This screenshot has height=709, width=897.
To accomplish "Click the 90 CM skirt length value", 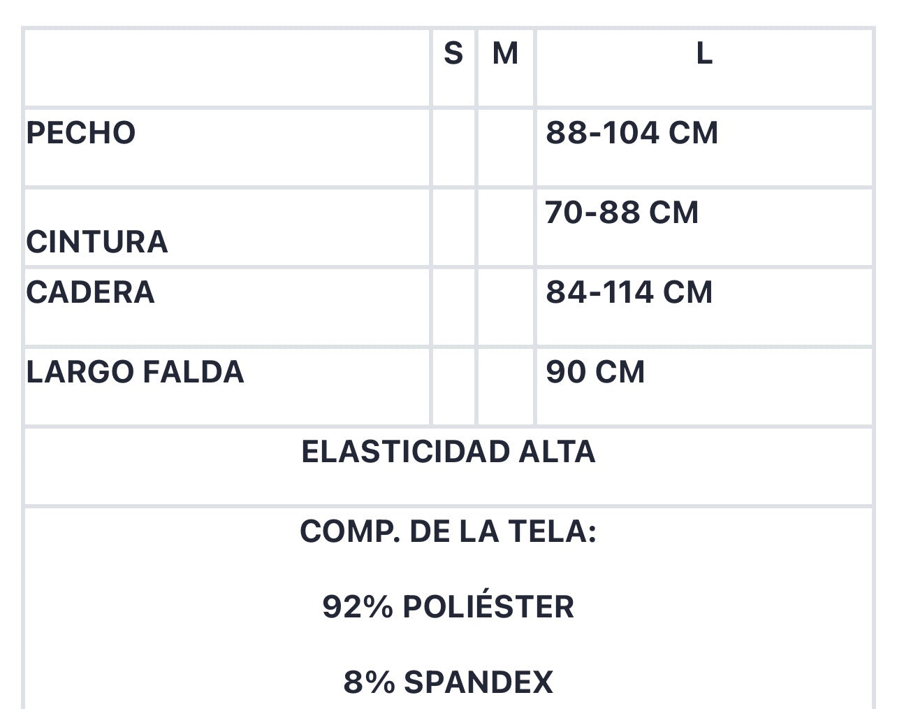I will 595,372.
